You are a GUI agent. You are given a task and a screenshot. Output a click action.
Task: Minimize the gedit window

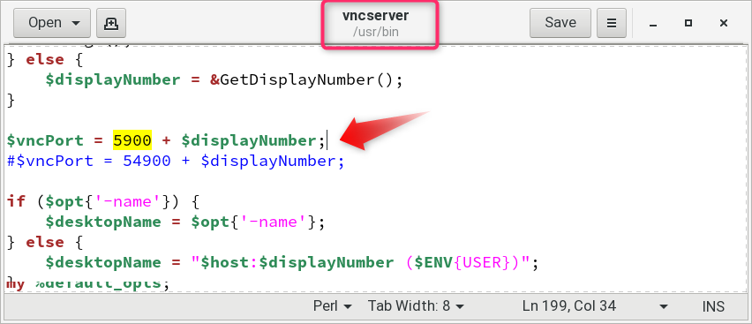(x=653, y=23)
